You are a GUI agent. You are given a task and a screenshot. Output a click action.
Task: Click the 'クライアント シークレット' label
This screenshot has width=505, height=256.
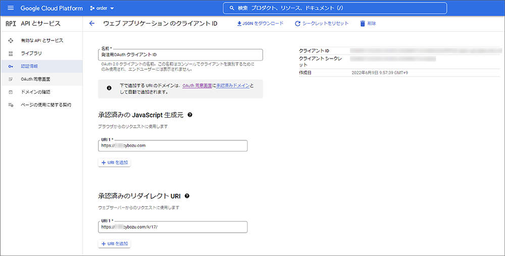click(321, 62)
